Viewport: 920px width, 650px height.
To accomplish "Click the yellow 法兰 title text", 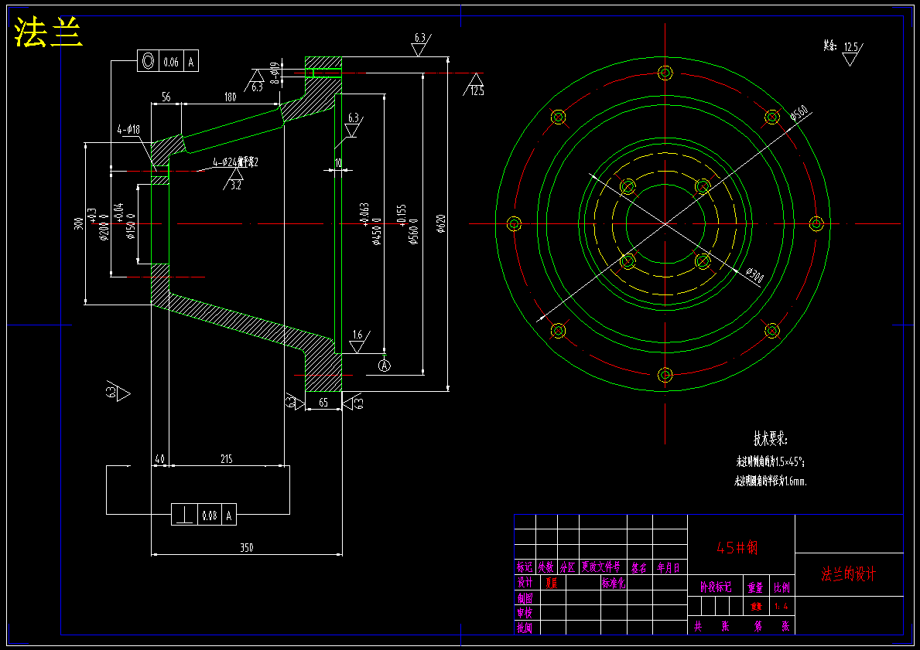I will click(49, 32).
